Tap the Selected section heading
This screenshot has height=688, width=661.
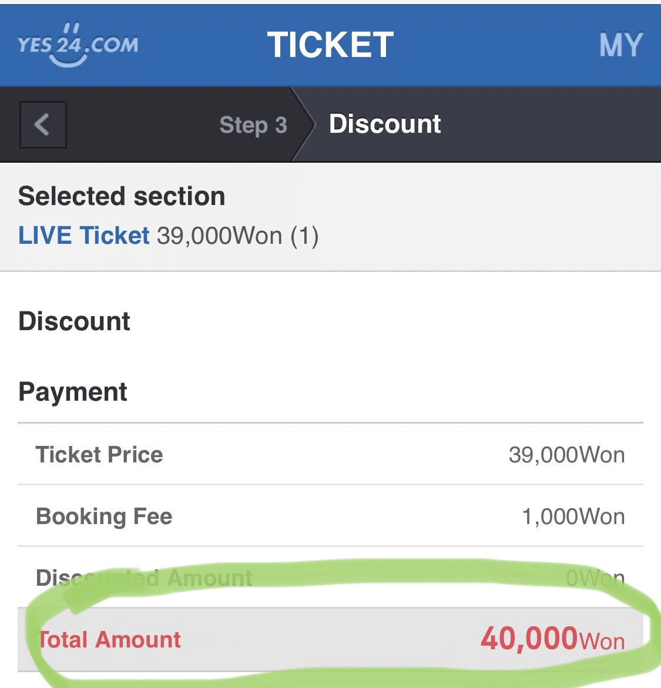coord(122,196)
